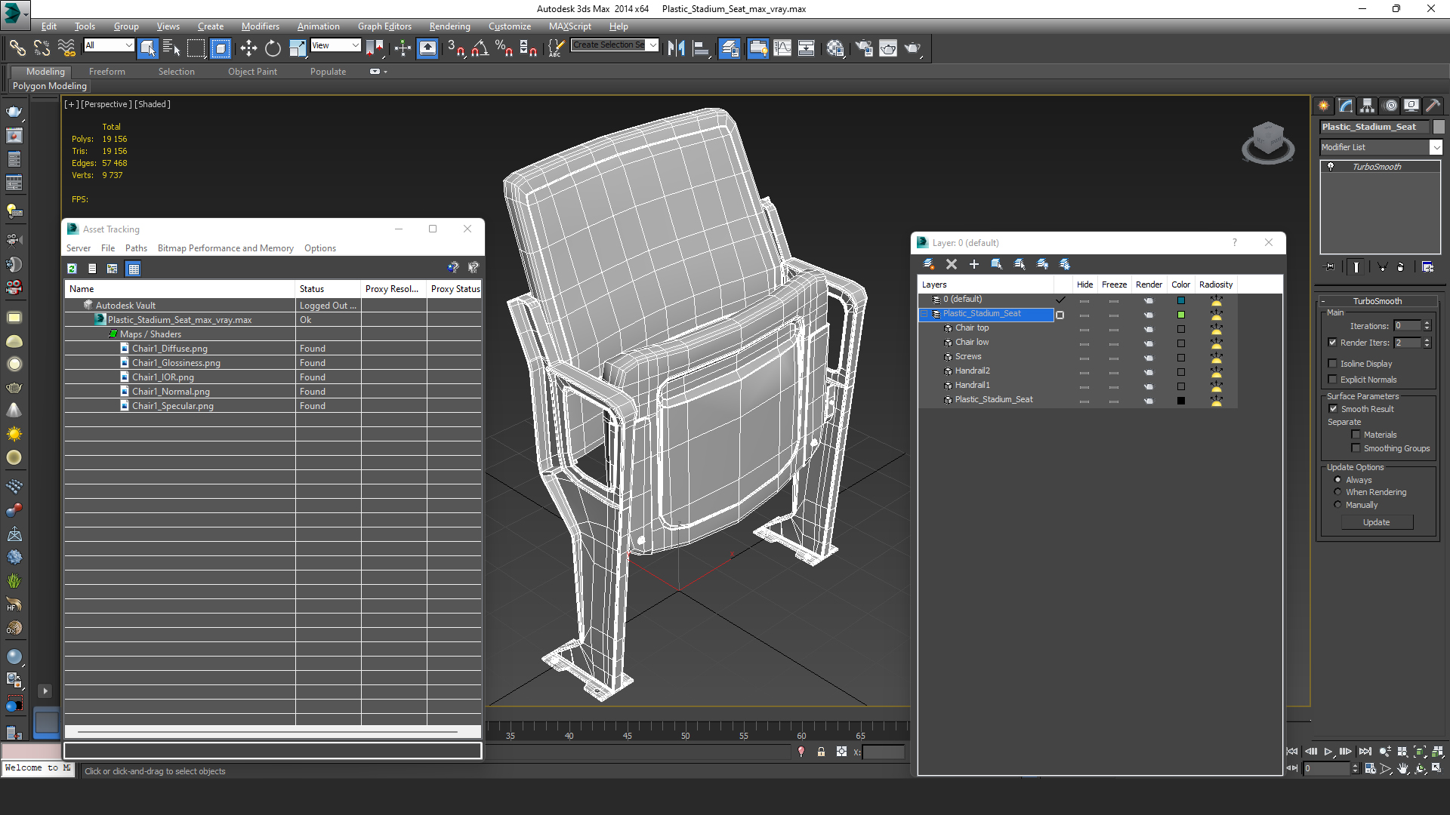The image size is (1450, 815).
Task: Increase the Render Iters spinner value
Action: pos(1427,340)
